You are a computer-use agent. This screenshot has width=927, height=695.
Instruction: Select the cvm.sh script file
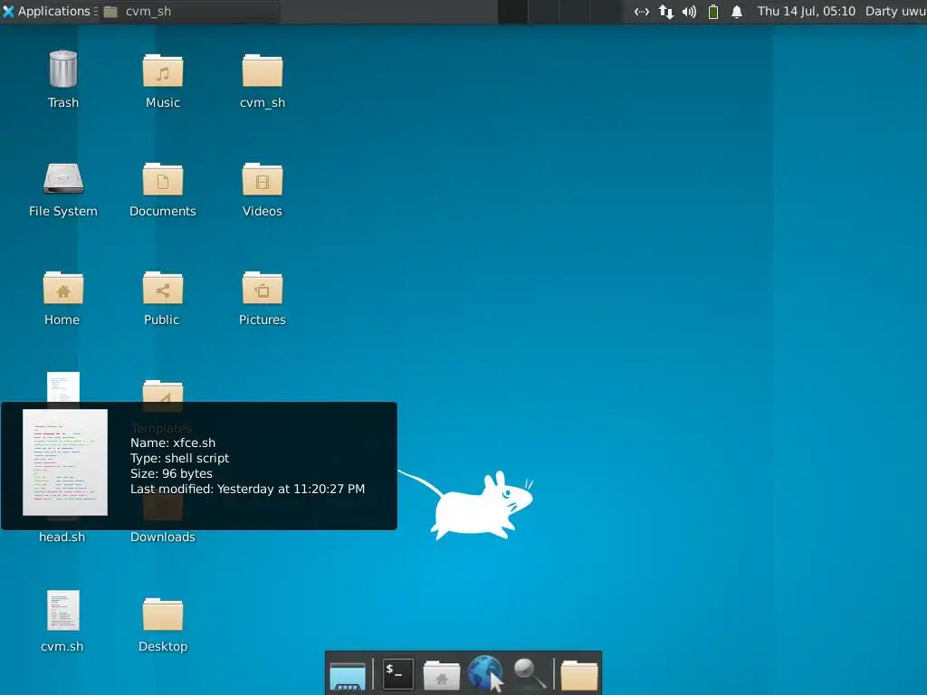coord(63,611)
